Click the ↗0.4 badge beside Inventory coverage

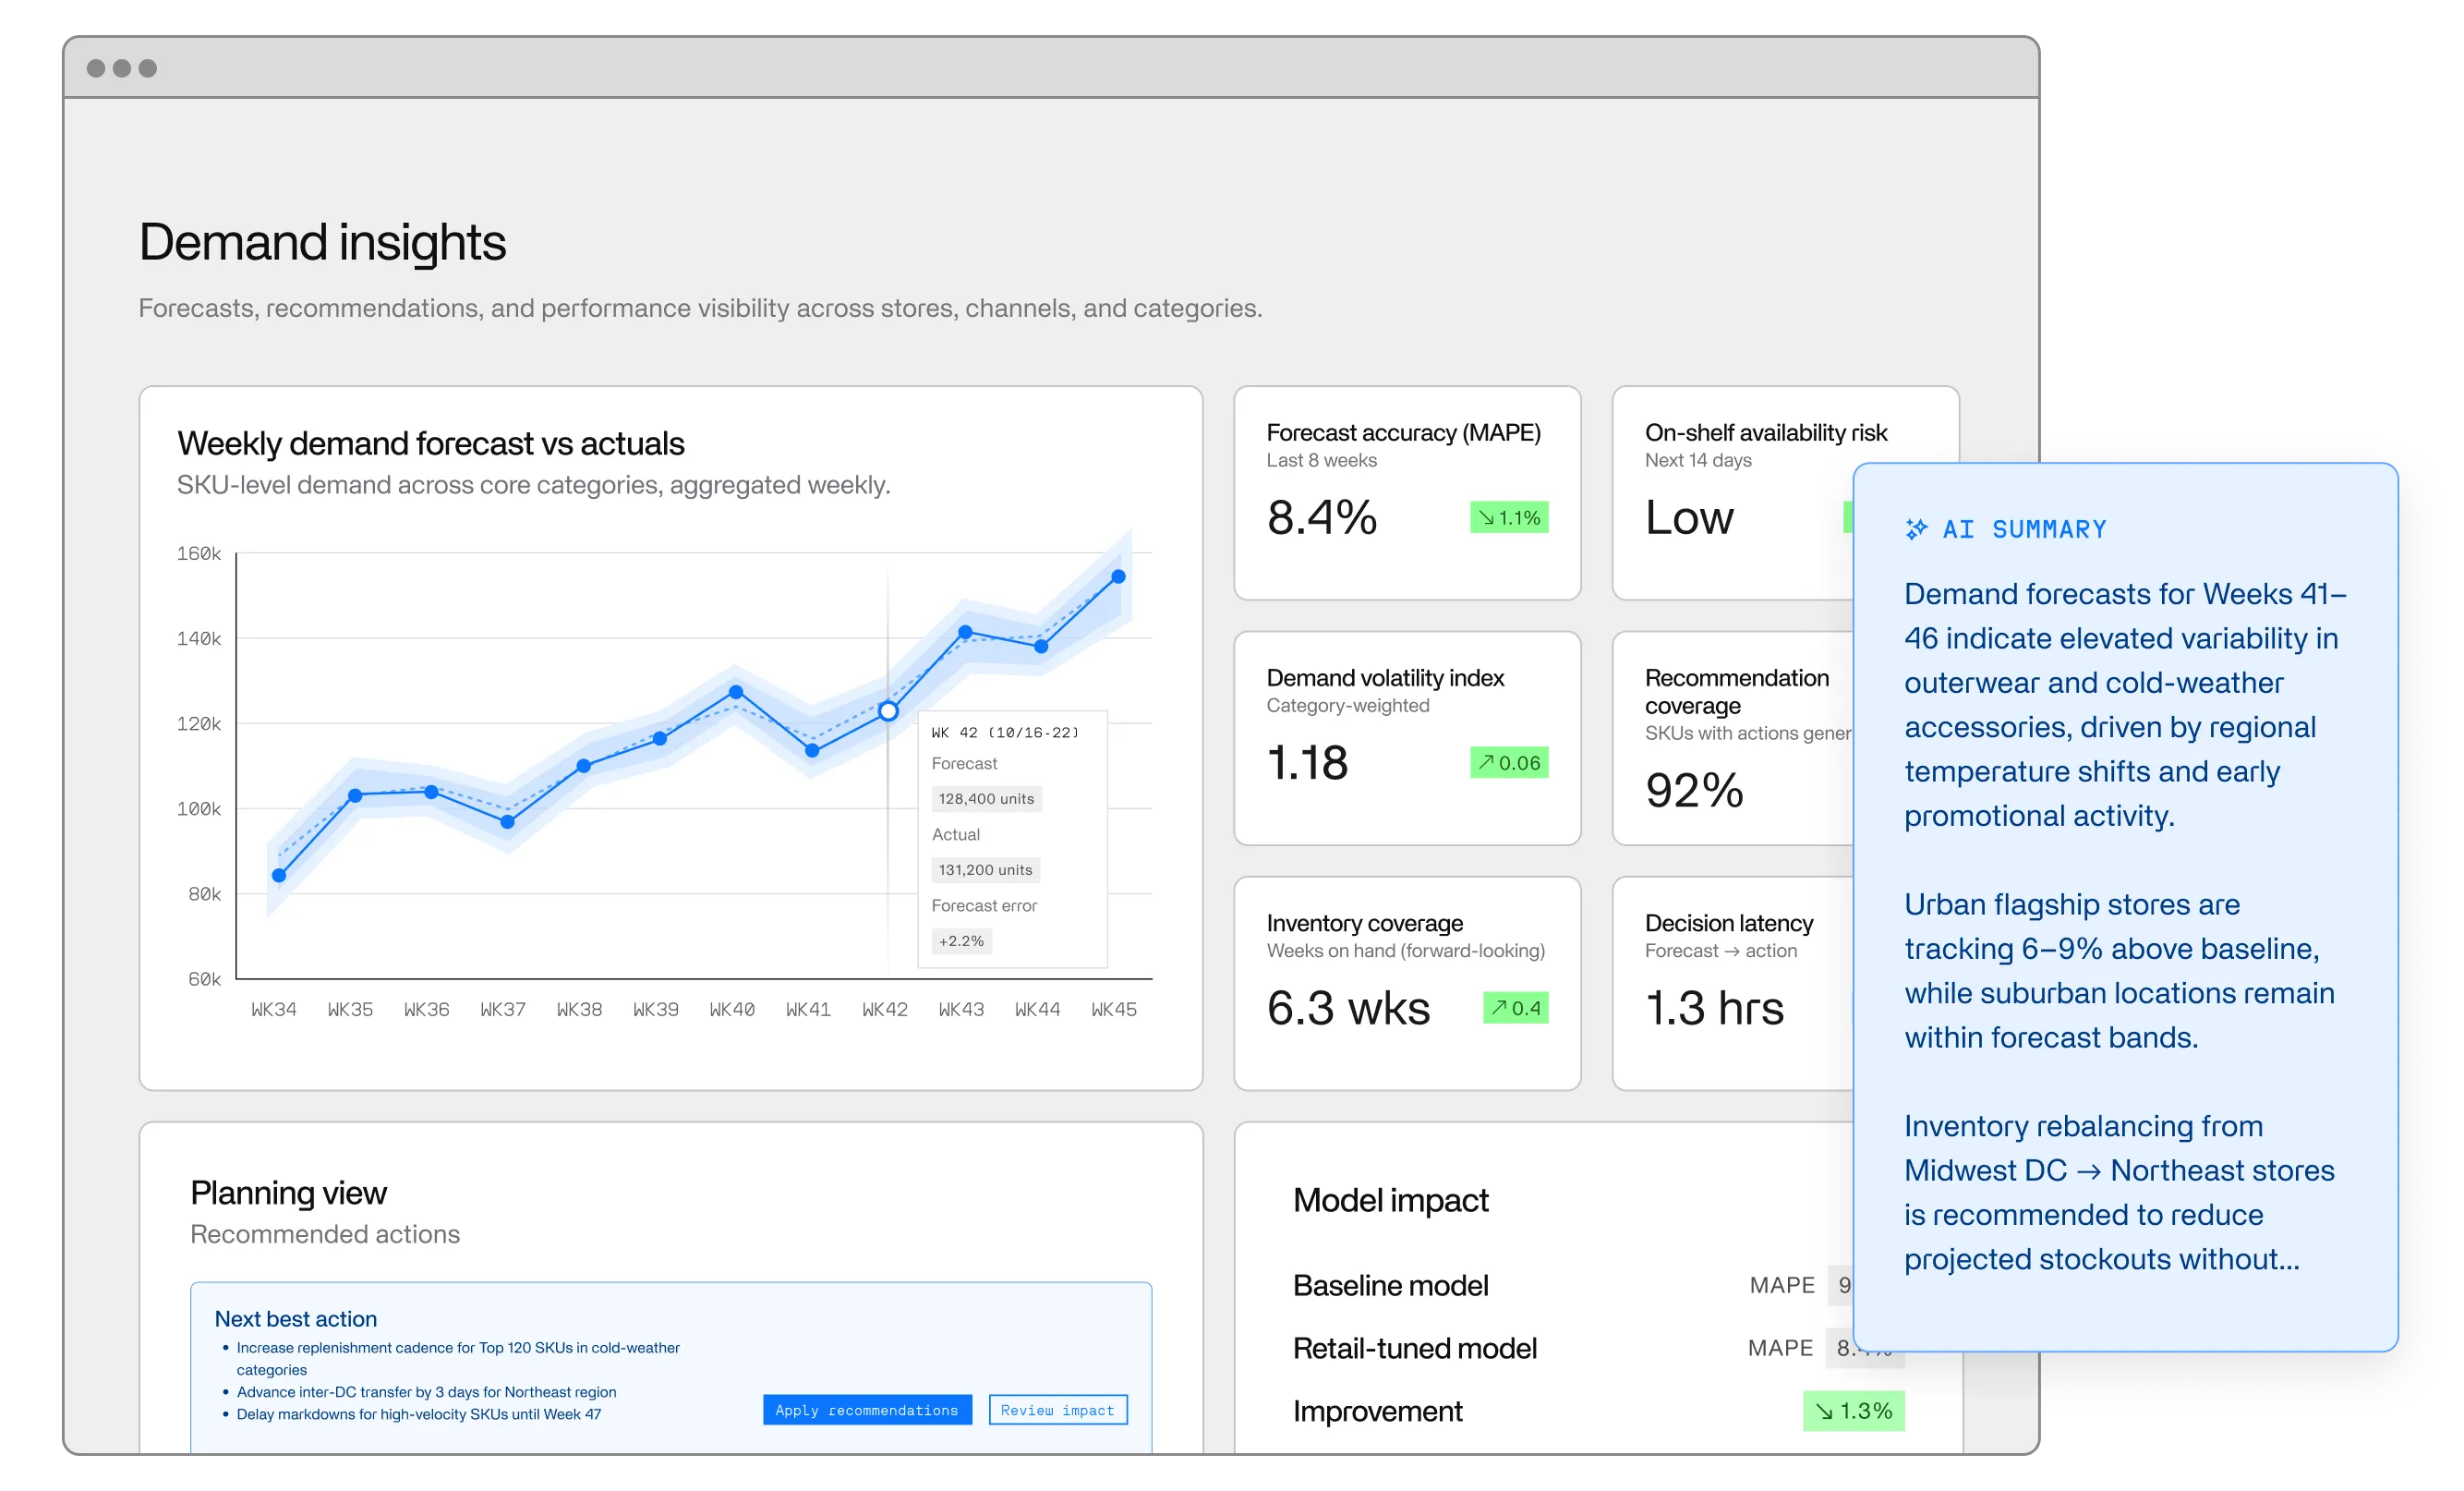pyautogui.click(x=1515, y=1008)
